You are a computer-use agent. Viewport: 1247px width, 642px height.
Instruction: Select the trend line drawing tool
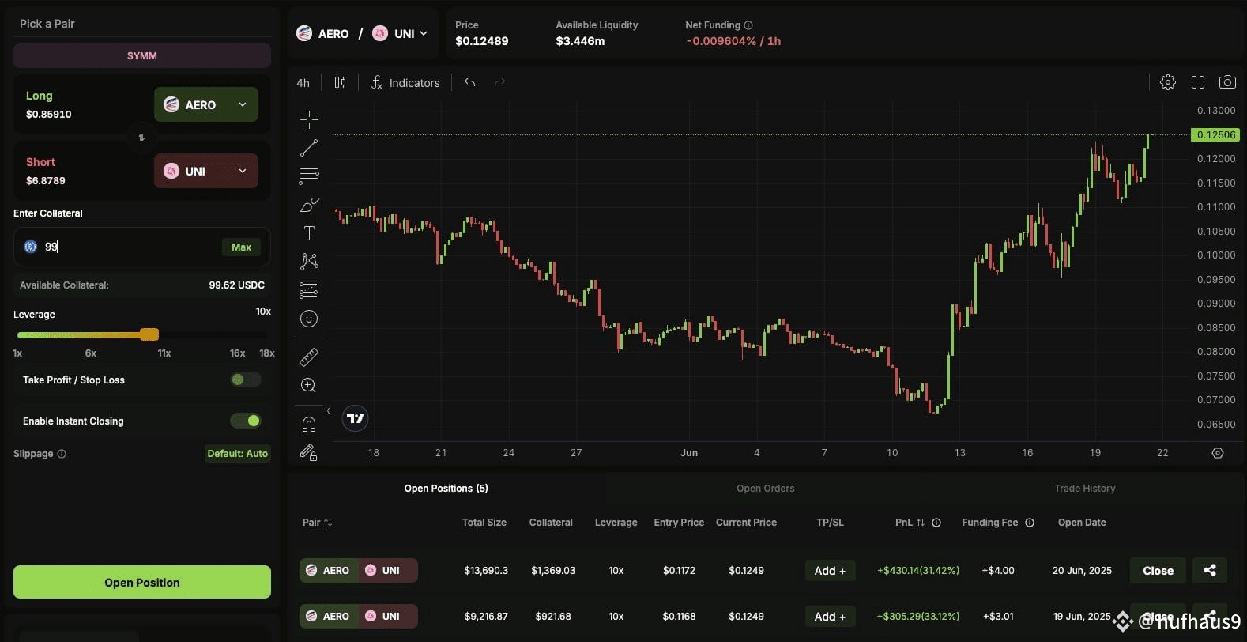[309, 148]
